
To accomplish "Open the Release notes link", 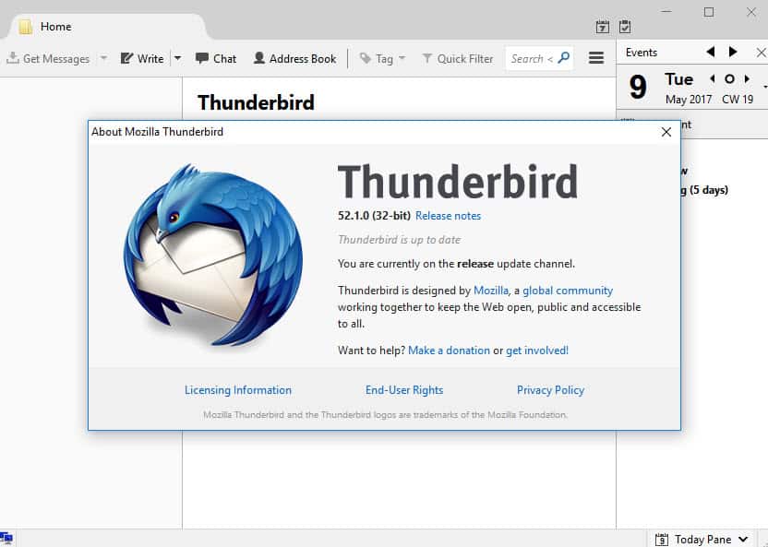I will pyautogui.click(x=448, y=216).
